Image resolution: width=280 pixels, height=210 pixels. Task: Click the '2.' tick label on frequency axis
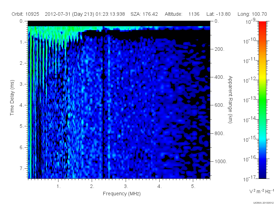(x=92, y=187)
